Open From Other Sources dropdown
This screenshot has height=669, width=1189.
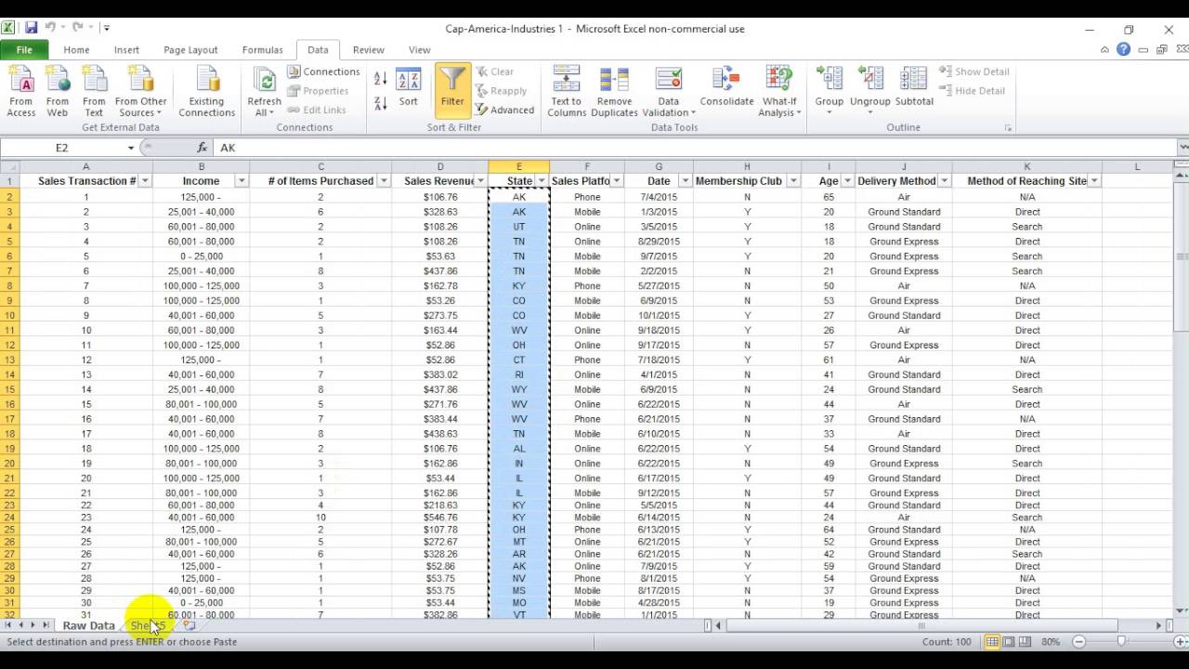[x=141, y=91]
